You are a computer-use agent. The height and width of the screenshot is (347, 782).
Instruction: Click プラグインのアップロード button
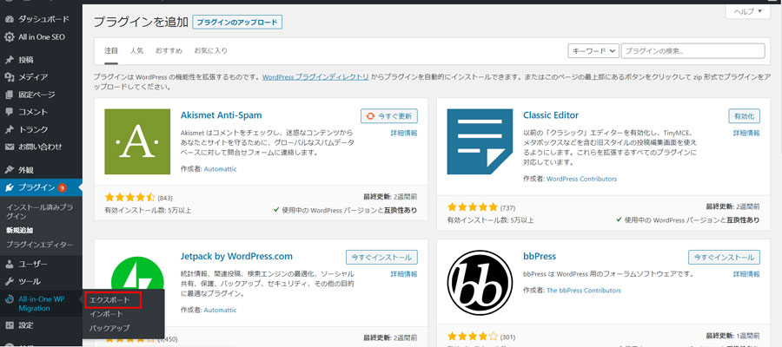click(x=237, y=23)
